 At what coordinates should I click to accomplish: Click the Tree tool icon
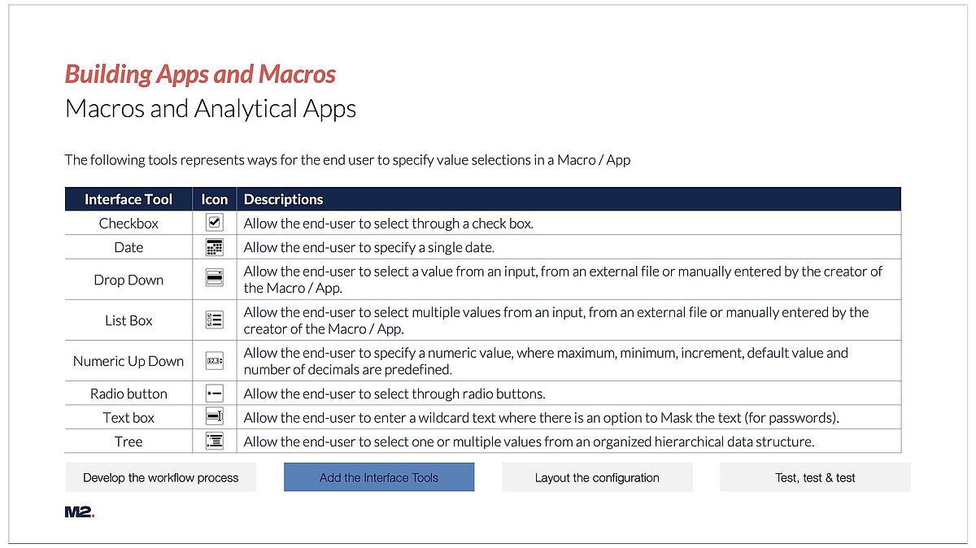click(215, 441)
